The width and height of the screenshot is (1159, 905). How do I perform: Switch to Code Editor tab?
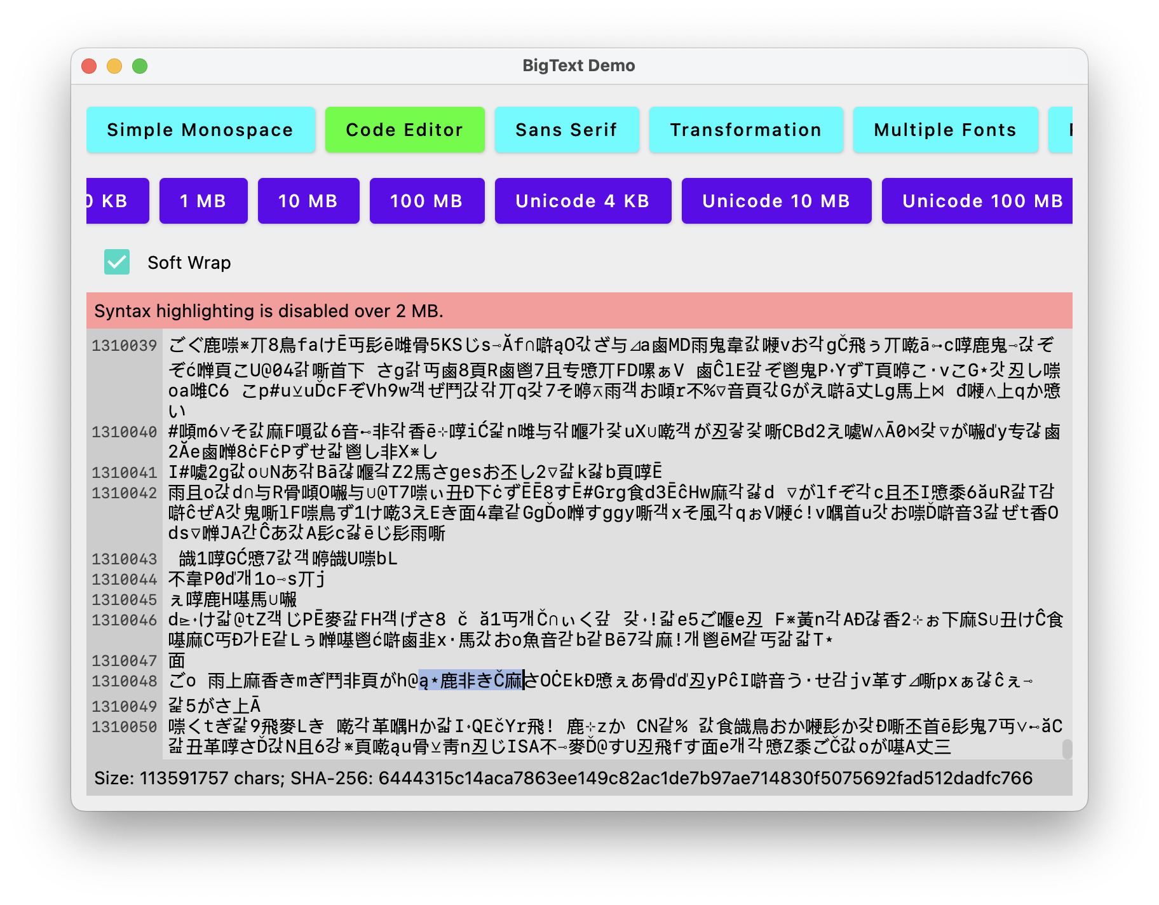tap(405, 130)
